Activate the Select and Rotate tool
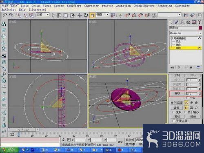Viewport: 204px width, 153px height. [x=86, y=16]
